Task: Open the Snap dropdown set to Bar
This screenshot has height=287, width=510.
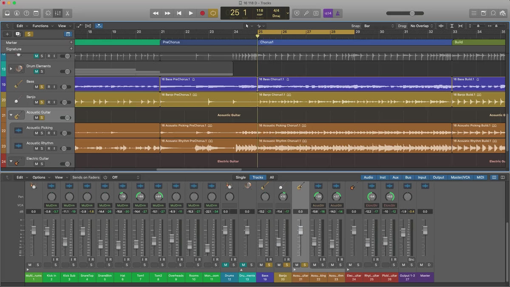Action: pos(378,26)
